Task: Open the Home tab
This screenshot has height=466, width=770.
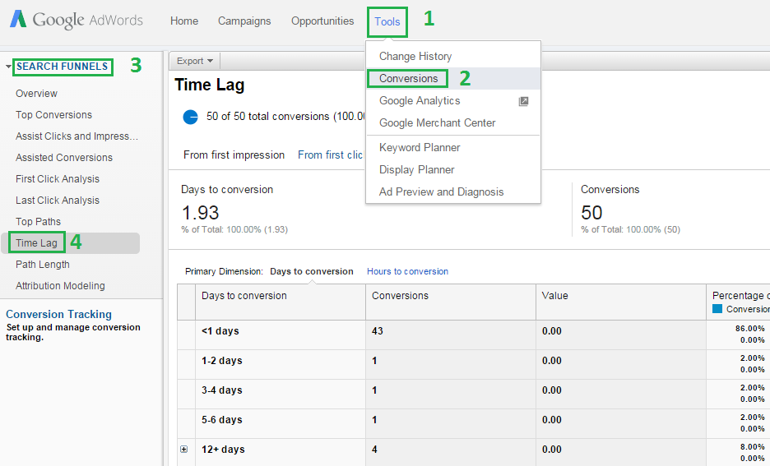Action: coord(184,21)
